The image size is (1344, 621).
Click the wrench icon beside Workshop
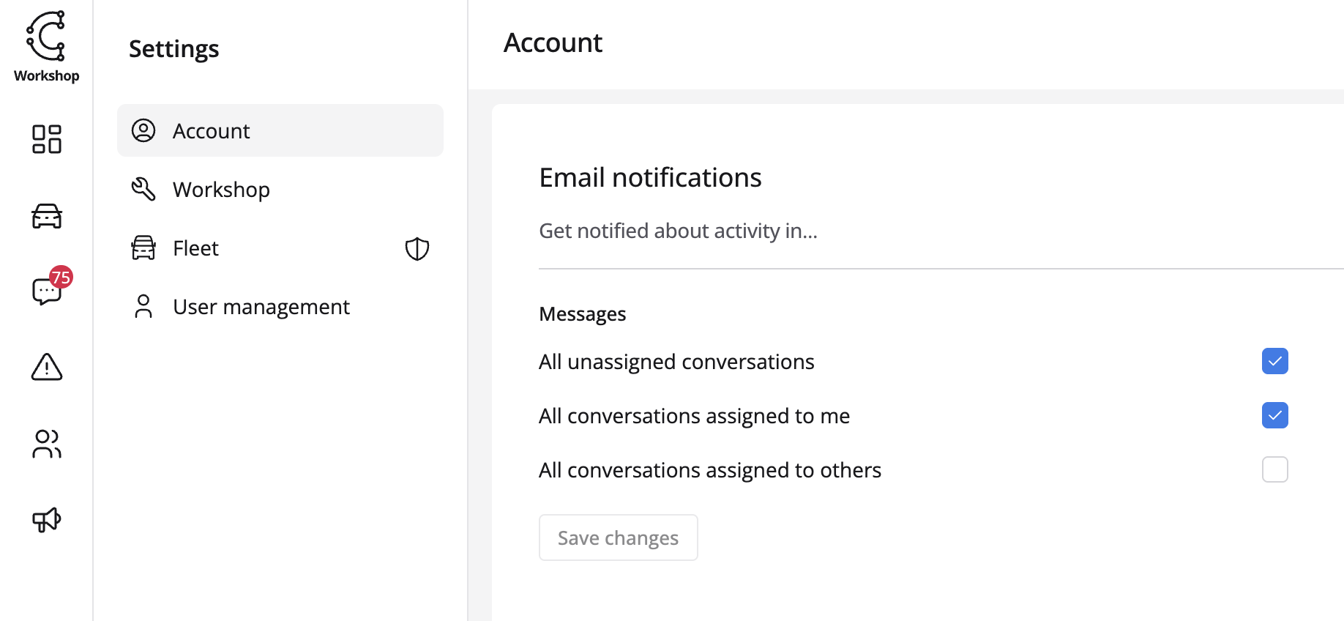(x=143, y=189)
